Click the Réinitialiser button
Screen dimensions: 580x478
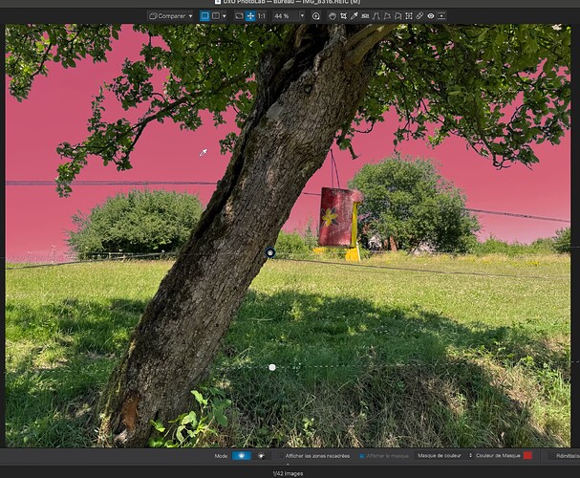[566, 456]
